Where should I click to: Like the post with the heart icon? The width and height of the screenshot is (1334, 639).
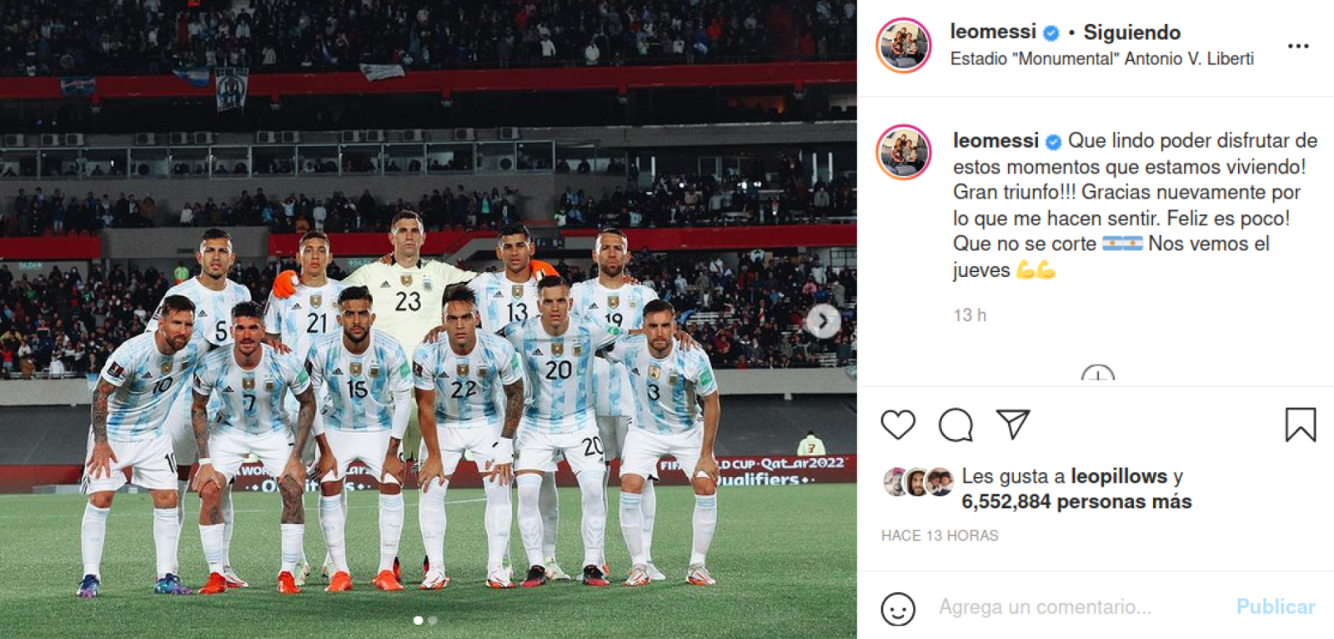[x=898, y=425]
